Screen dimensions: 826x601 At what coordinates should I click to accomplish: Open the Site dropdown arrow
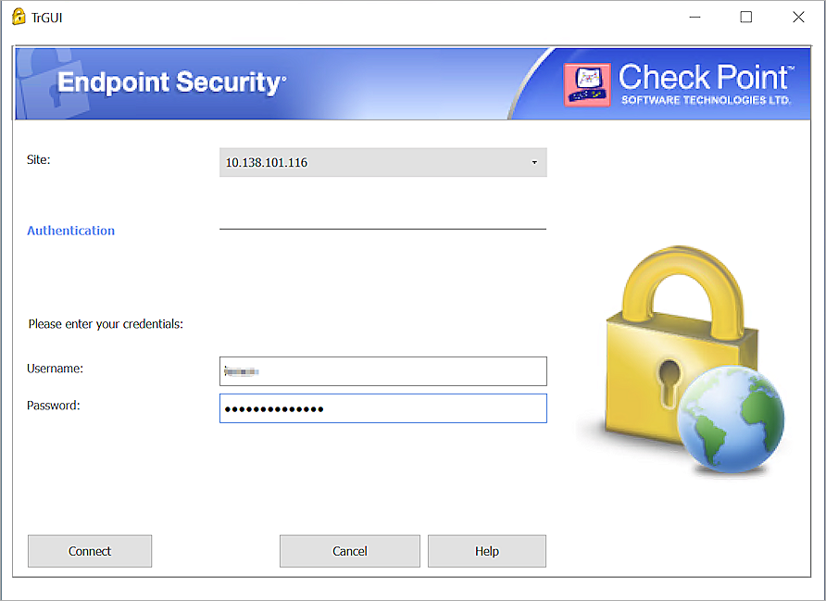pyautogui.click(x=534, y=161)
